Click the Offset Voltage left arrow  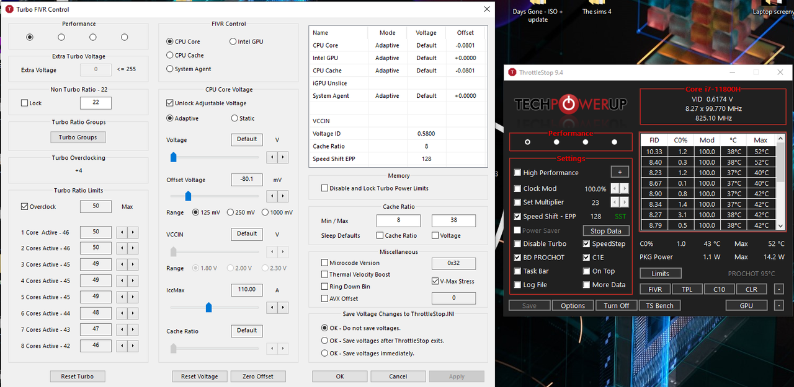(272, 196)
